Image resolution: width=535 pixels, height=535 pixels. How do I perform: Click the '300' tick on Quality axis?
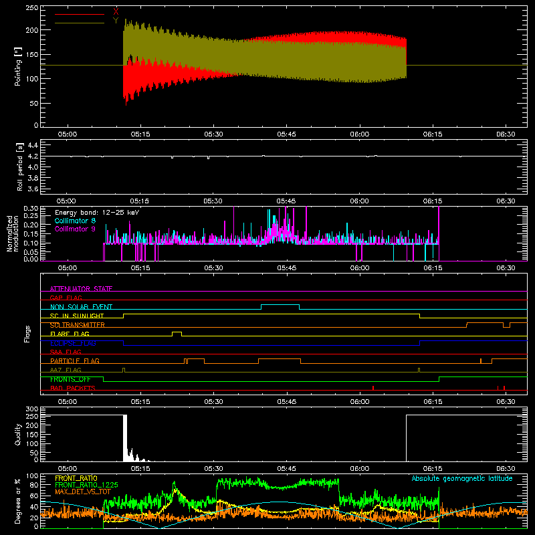click(32, 409)
